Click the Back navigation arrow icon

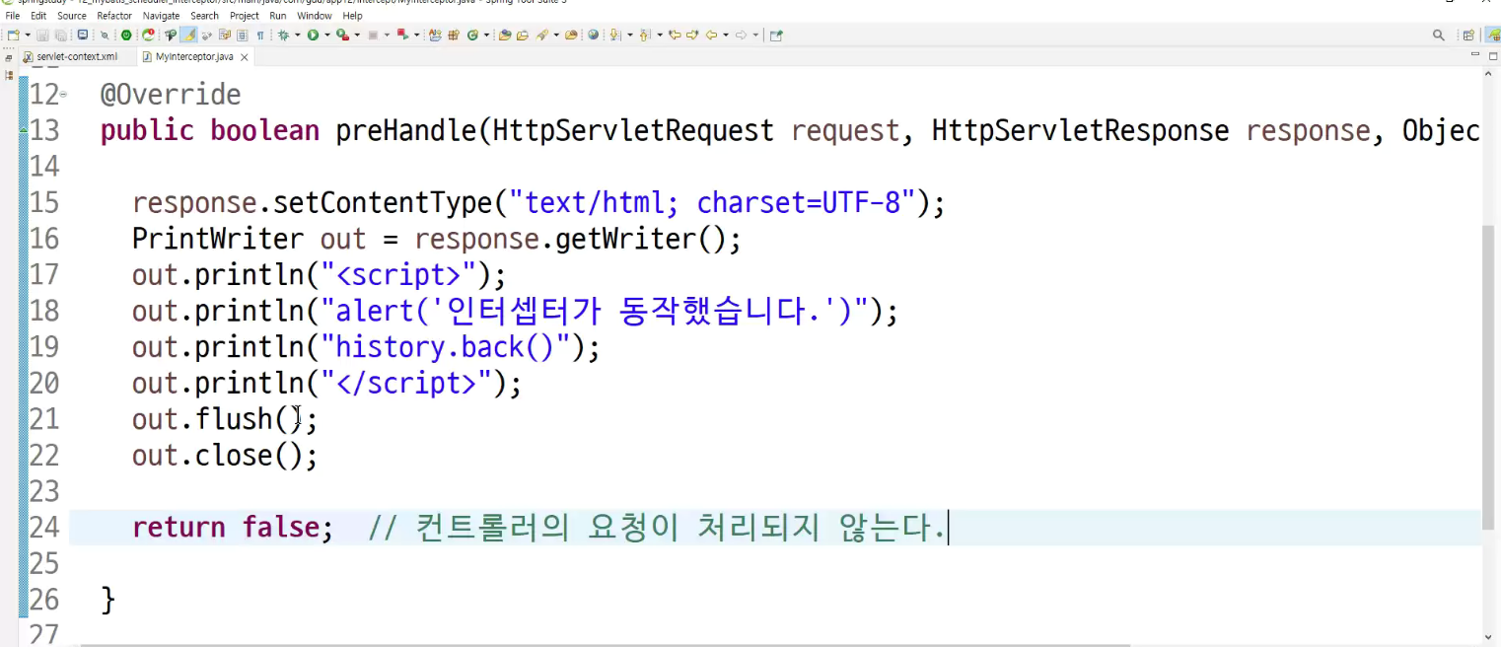click(712, 35)
